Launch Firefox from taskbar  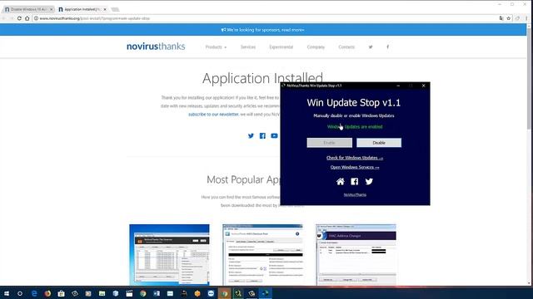tap(47, 293)
